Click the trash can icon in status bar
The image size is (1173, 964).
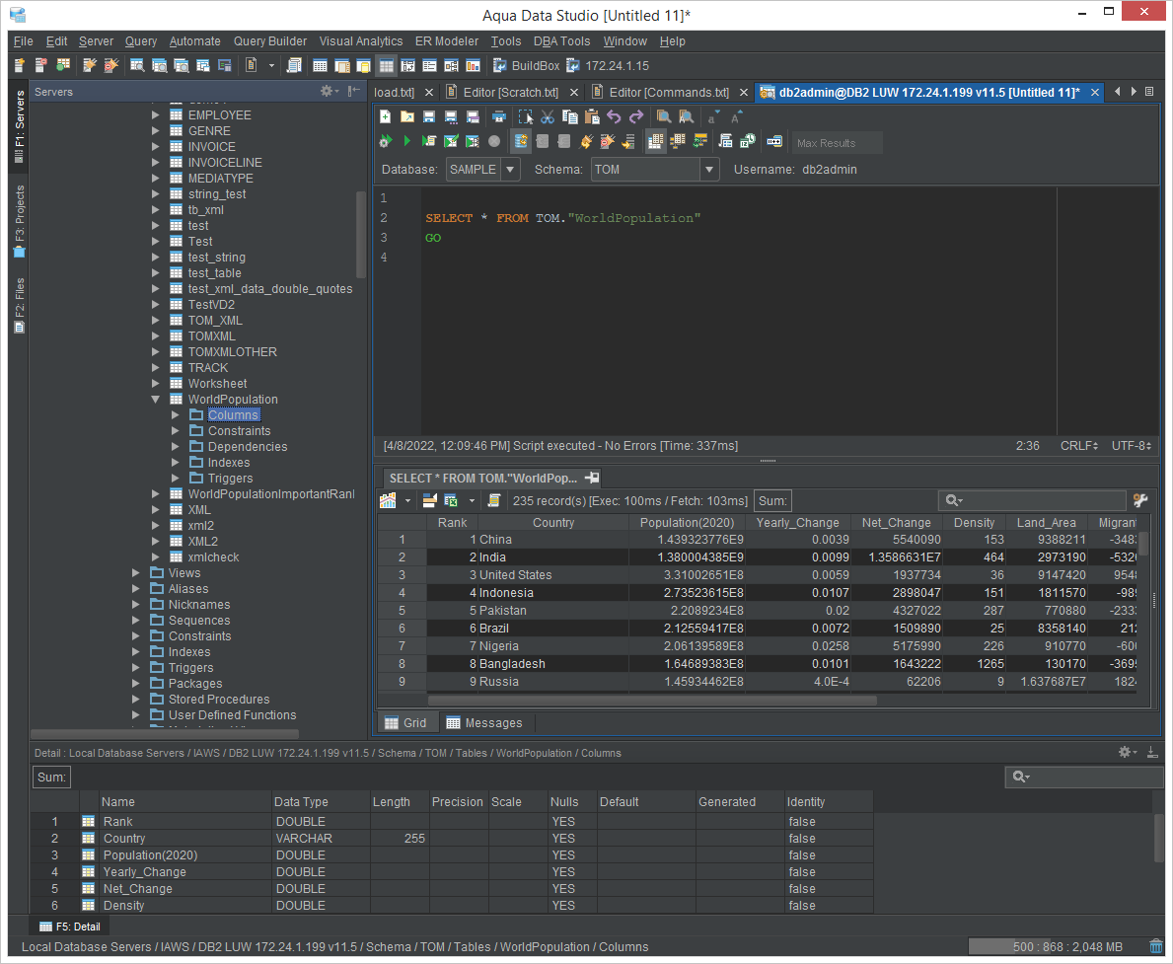pyautogui.click(x=1156, y=947)
